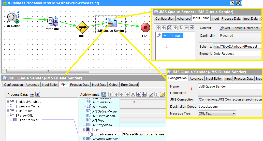The height and width of the screenshot is (141, 263).
Task: Click blue right arrow in Input Editor toolbar
Action: [x=192, y=28]
